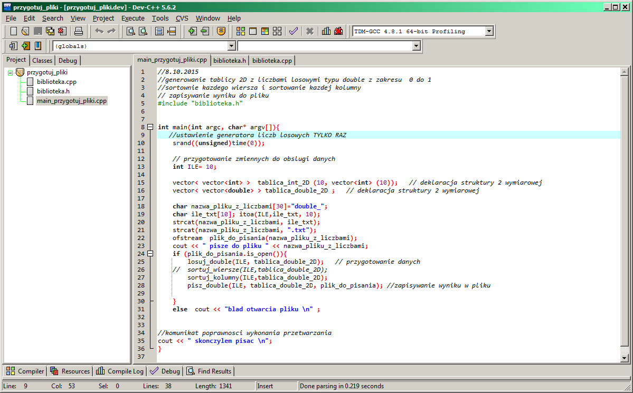633x393 pixels.
Task: Open the CVS menu
Action: coord(182,18)
